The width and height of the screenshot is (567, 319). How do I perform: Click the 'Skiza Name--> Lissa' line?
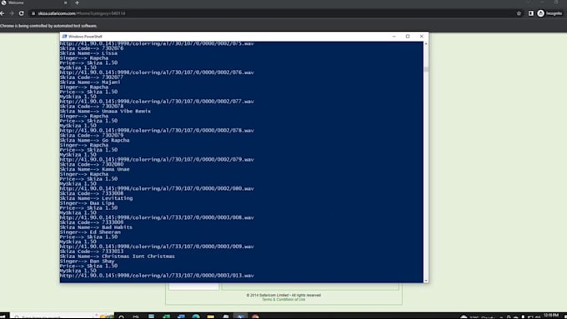pos(88,53)
